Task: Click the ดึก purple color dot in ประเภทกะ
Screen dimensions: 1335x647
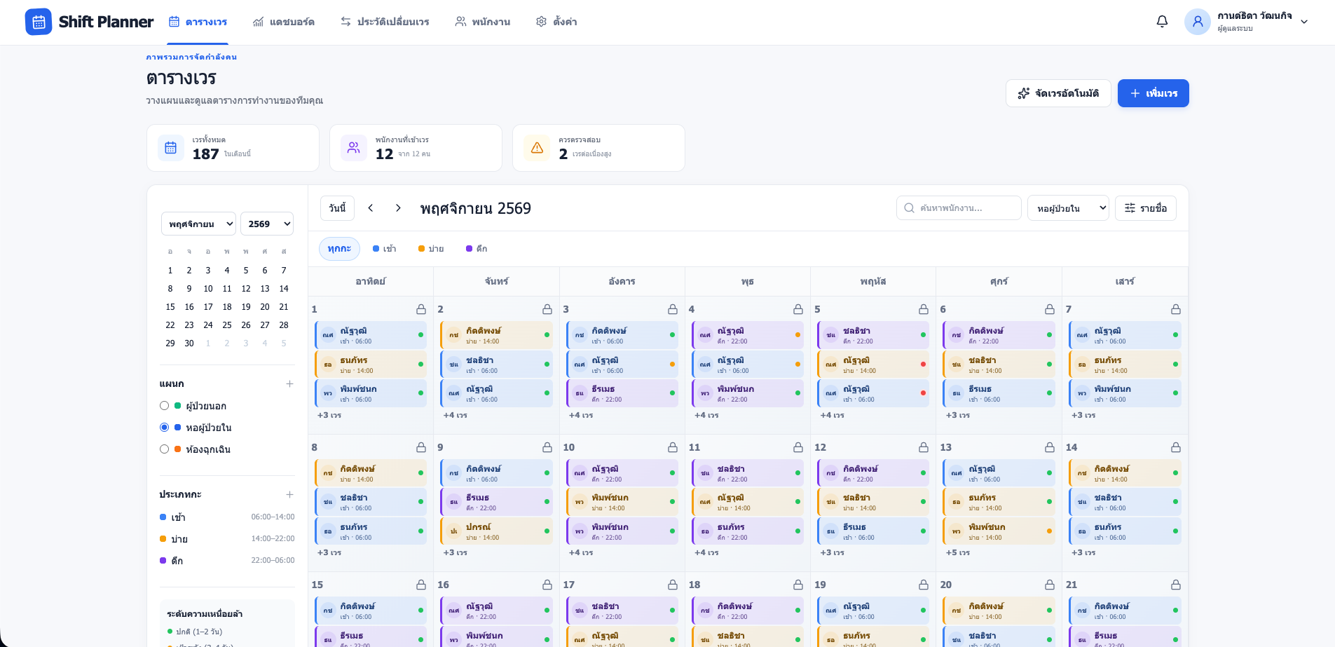Action: [163, 561]
